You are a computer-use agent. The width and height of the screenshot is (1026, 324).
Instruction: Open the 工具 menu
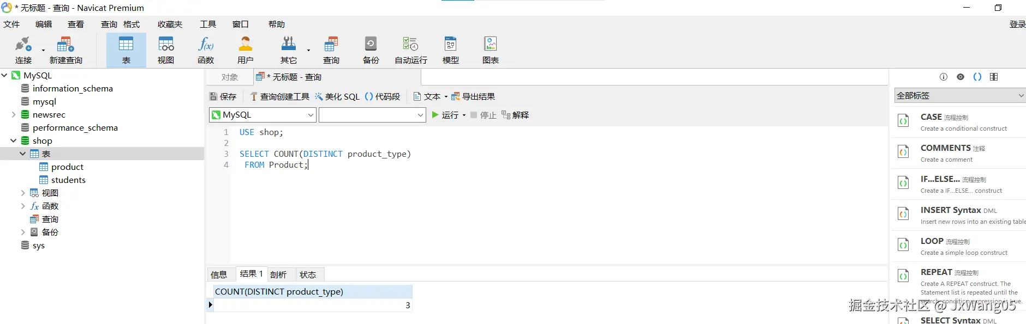[x=208, y=25]
